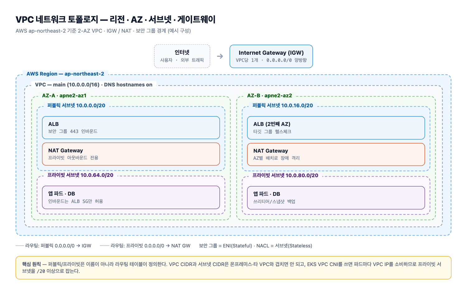Click the 'AZ-B · apne2-az2' label
The image size is (467, 290).
pos(270,95)
